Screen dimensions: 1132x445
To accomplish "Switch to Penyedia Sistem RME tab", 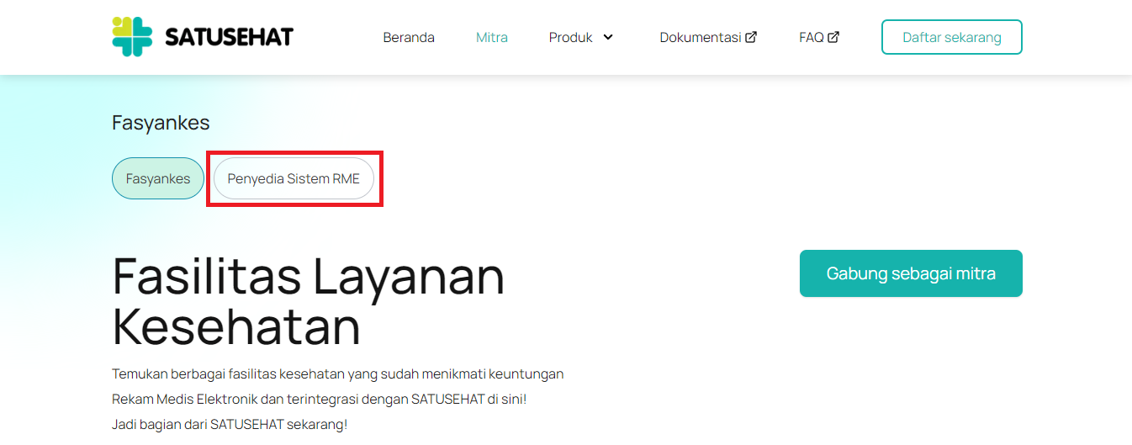I will pyautogui.click(x=294, y=178).
